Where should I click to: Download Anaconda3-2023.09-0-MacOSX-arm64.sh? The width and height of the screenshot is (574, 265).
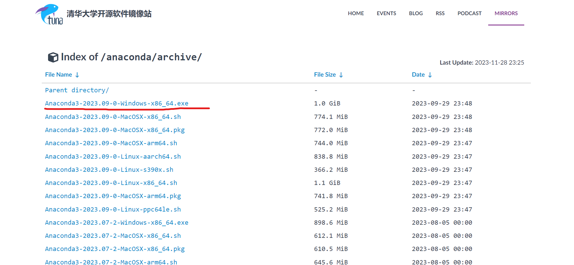(111, 143)
